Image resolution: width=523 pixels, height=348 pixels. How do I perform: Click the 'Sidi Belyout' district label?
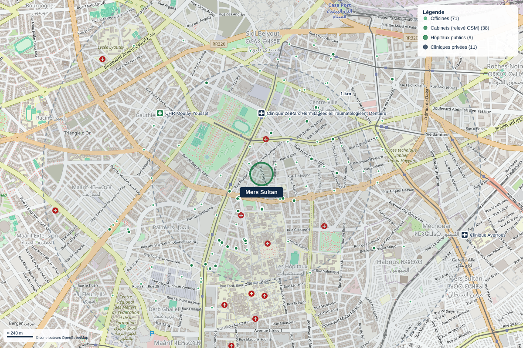click(263, 33)
